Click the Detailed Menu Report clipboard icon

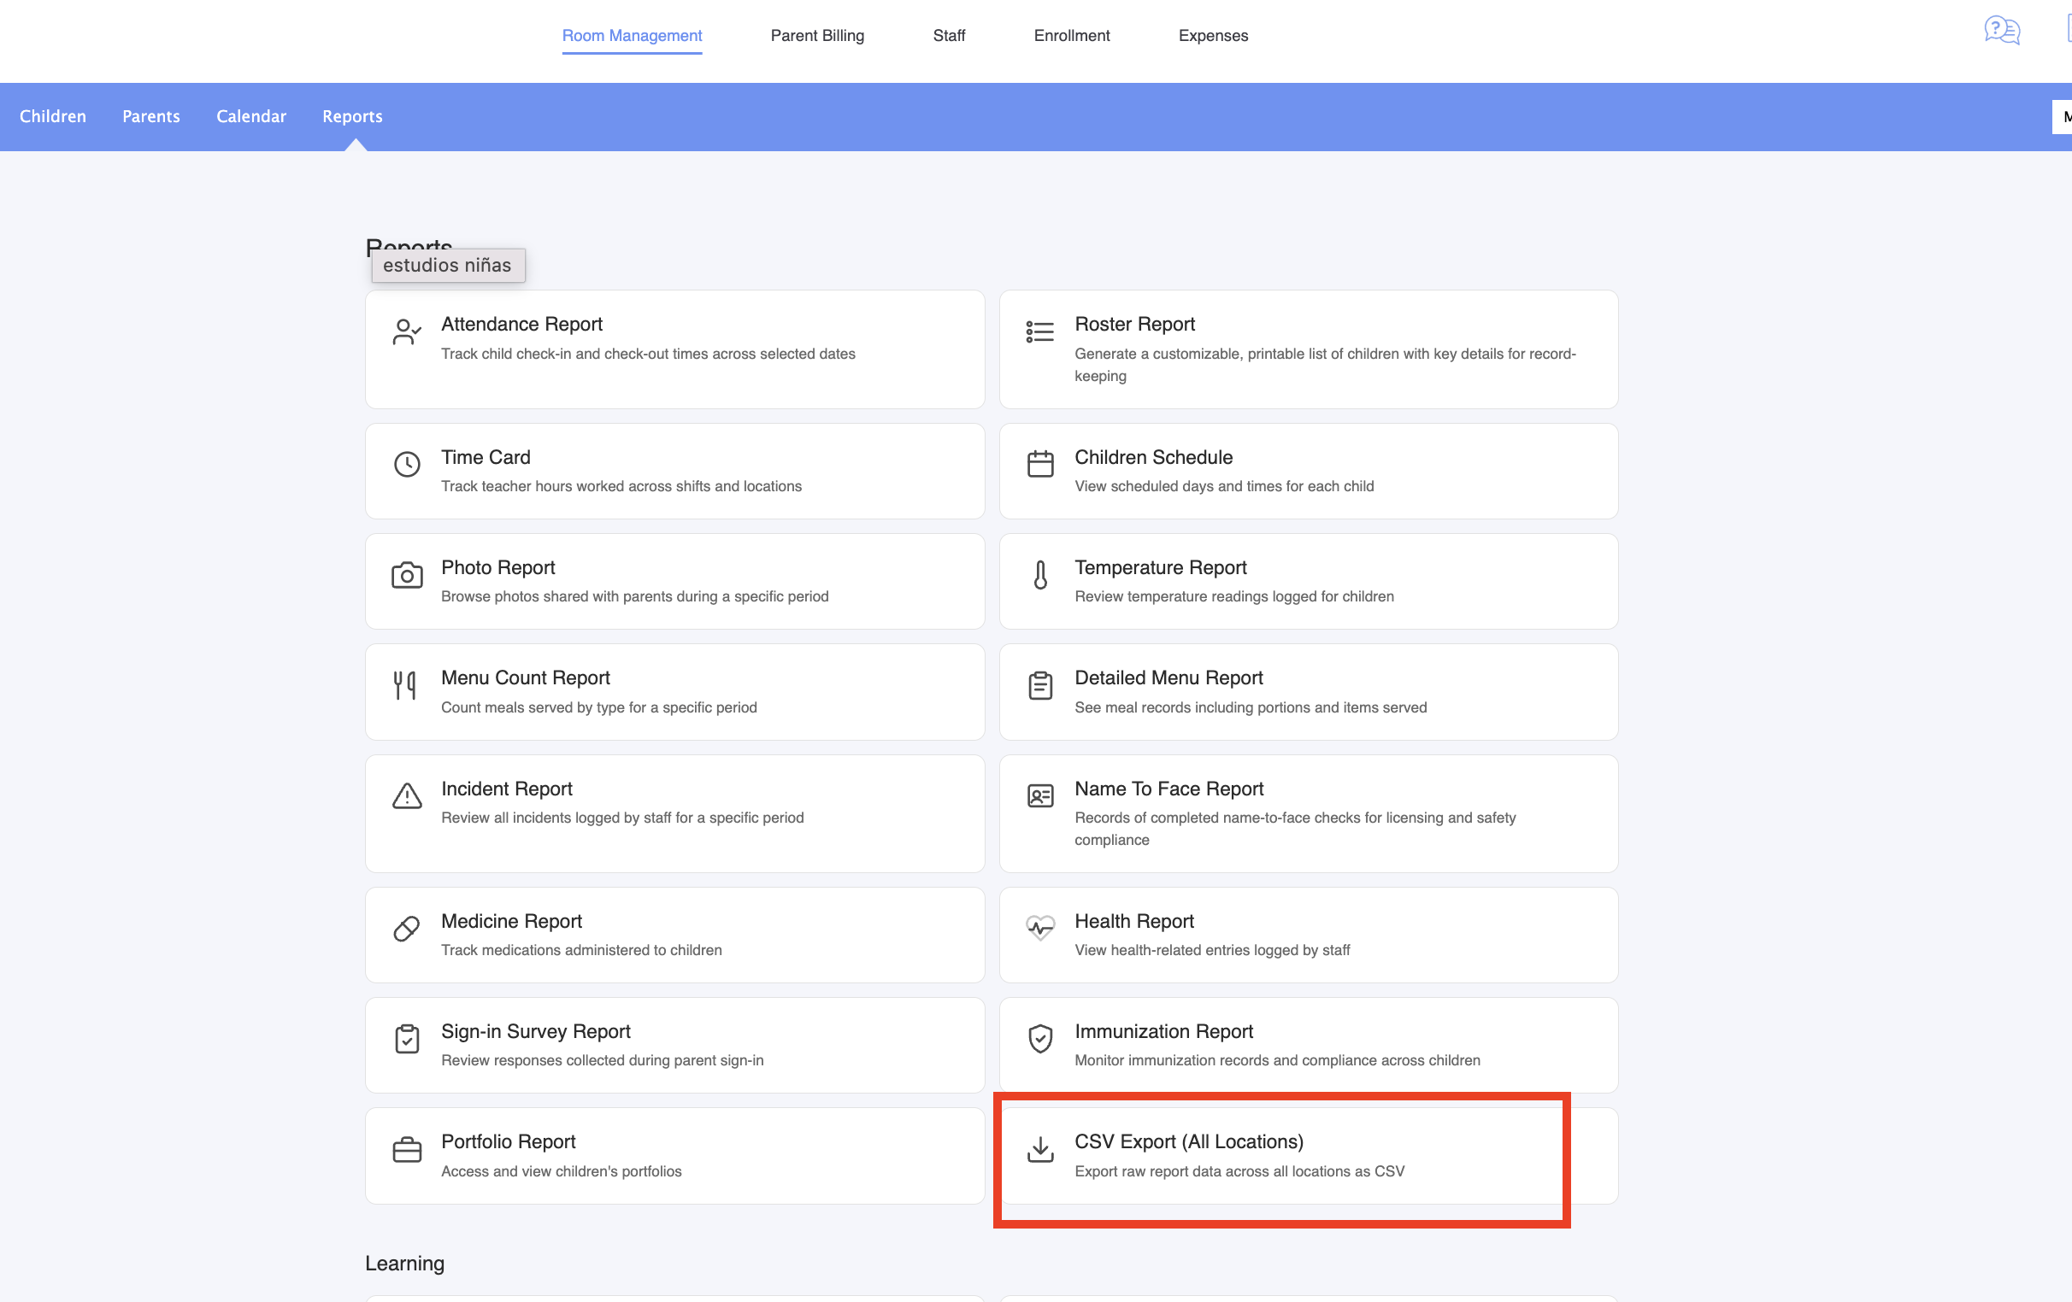click(x=1039, y=684)
